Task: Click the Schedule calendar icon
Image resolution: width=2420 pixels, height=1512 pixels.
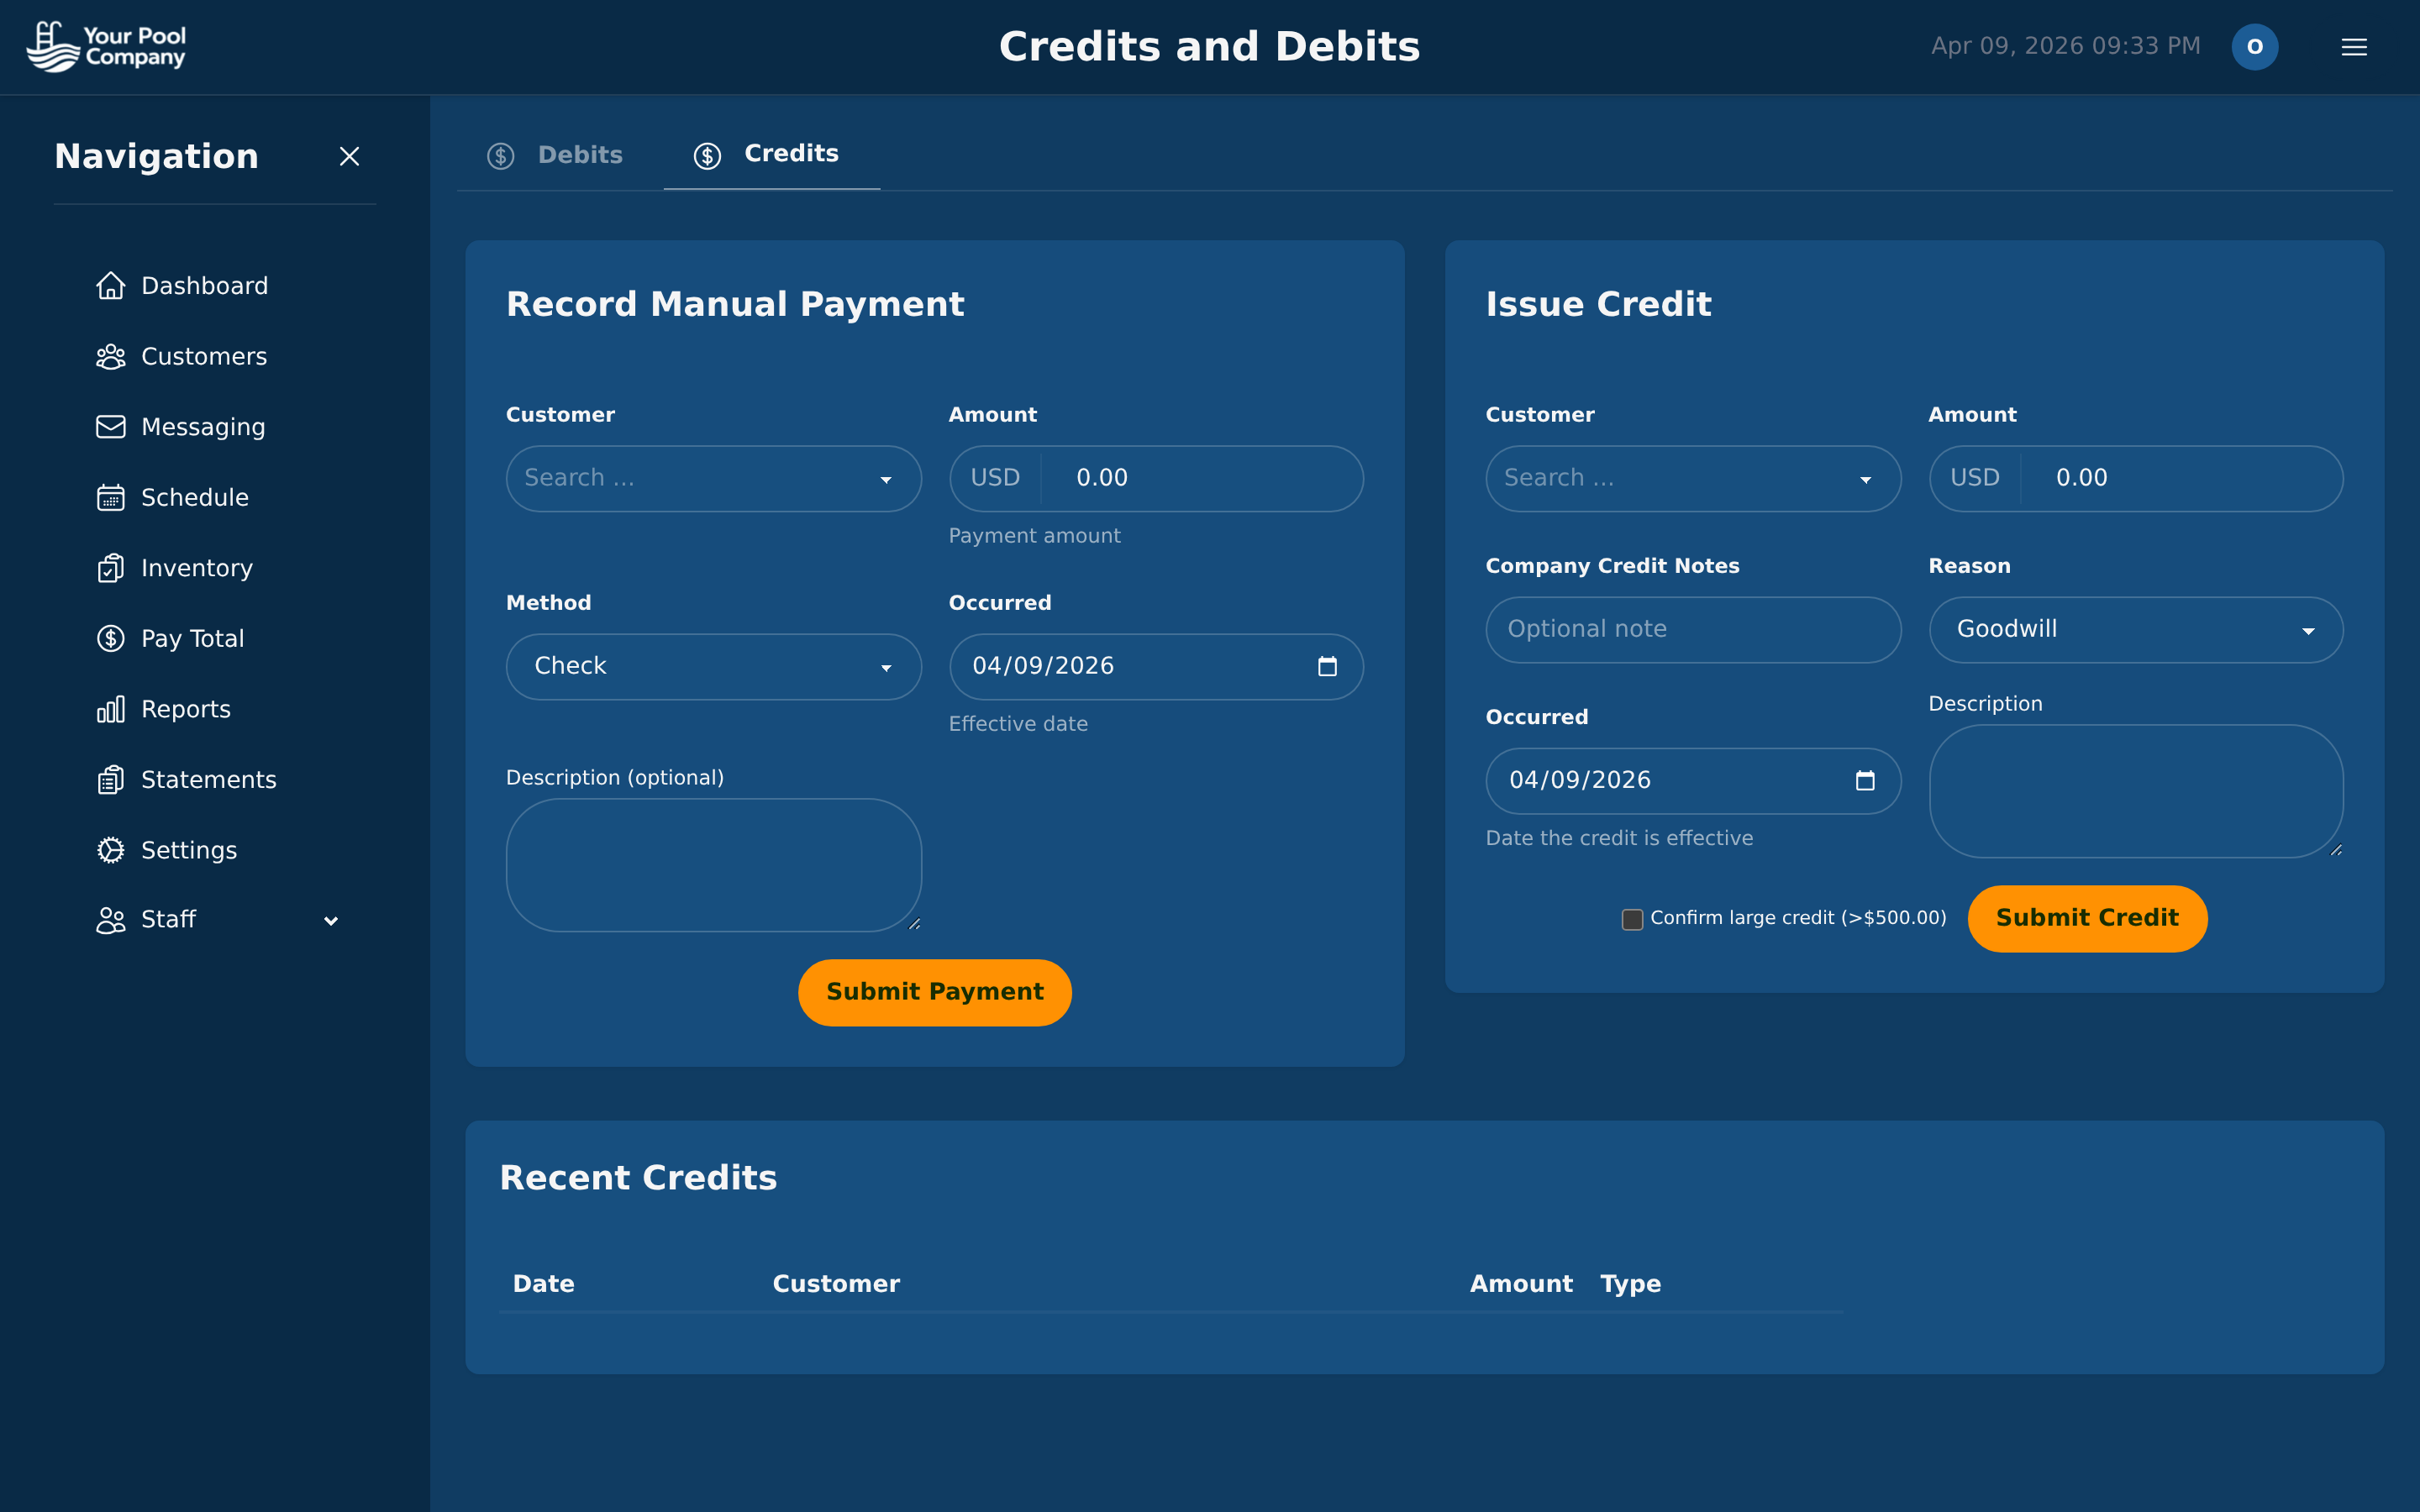Action: [x=111, y=497]
